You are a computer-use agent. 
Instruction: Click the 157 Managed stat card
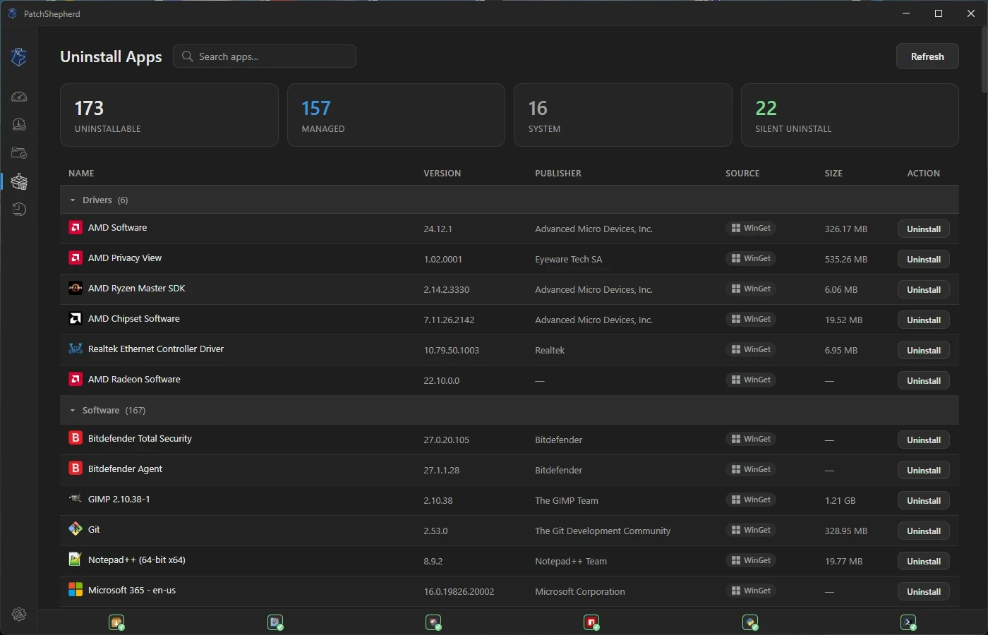click(x=396, y=115)
